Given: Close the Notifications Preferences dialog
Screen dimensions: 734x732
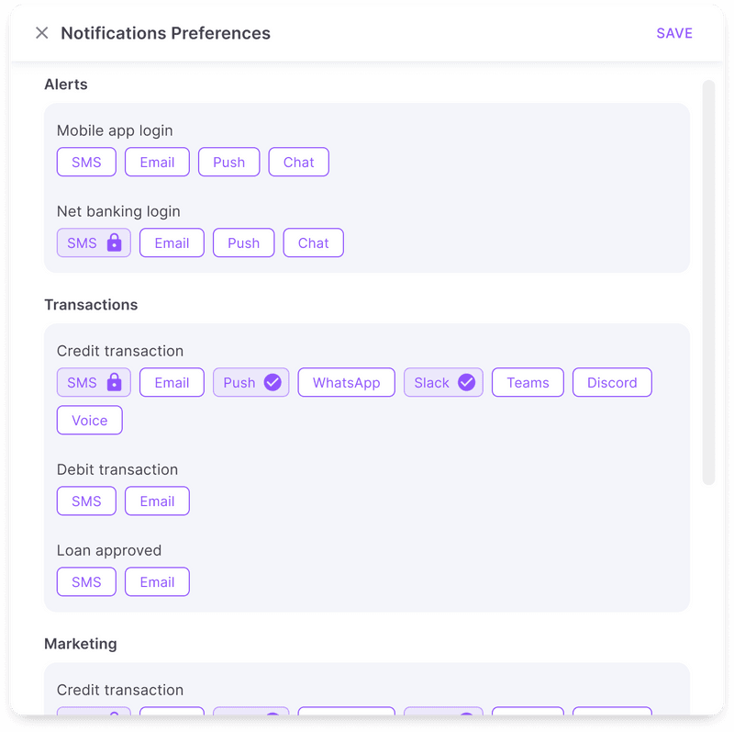Looking at the screenshot, I should pos(41,33).
